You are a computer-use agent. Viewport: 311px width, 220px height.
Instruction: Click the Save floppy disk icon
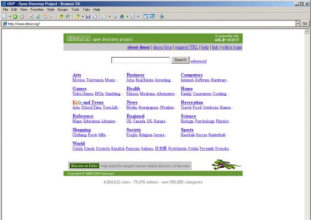tap(88, 16)
